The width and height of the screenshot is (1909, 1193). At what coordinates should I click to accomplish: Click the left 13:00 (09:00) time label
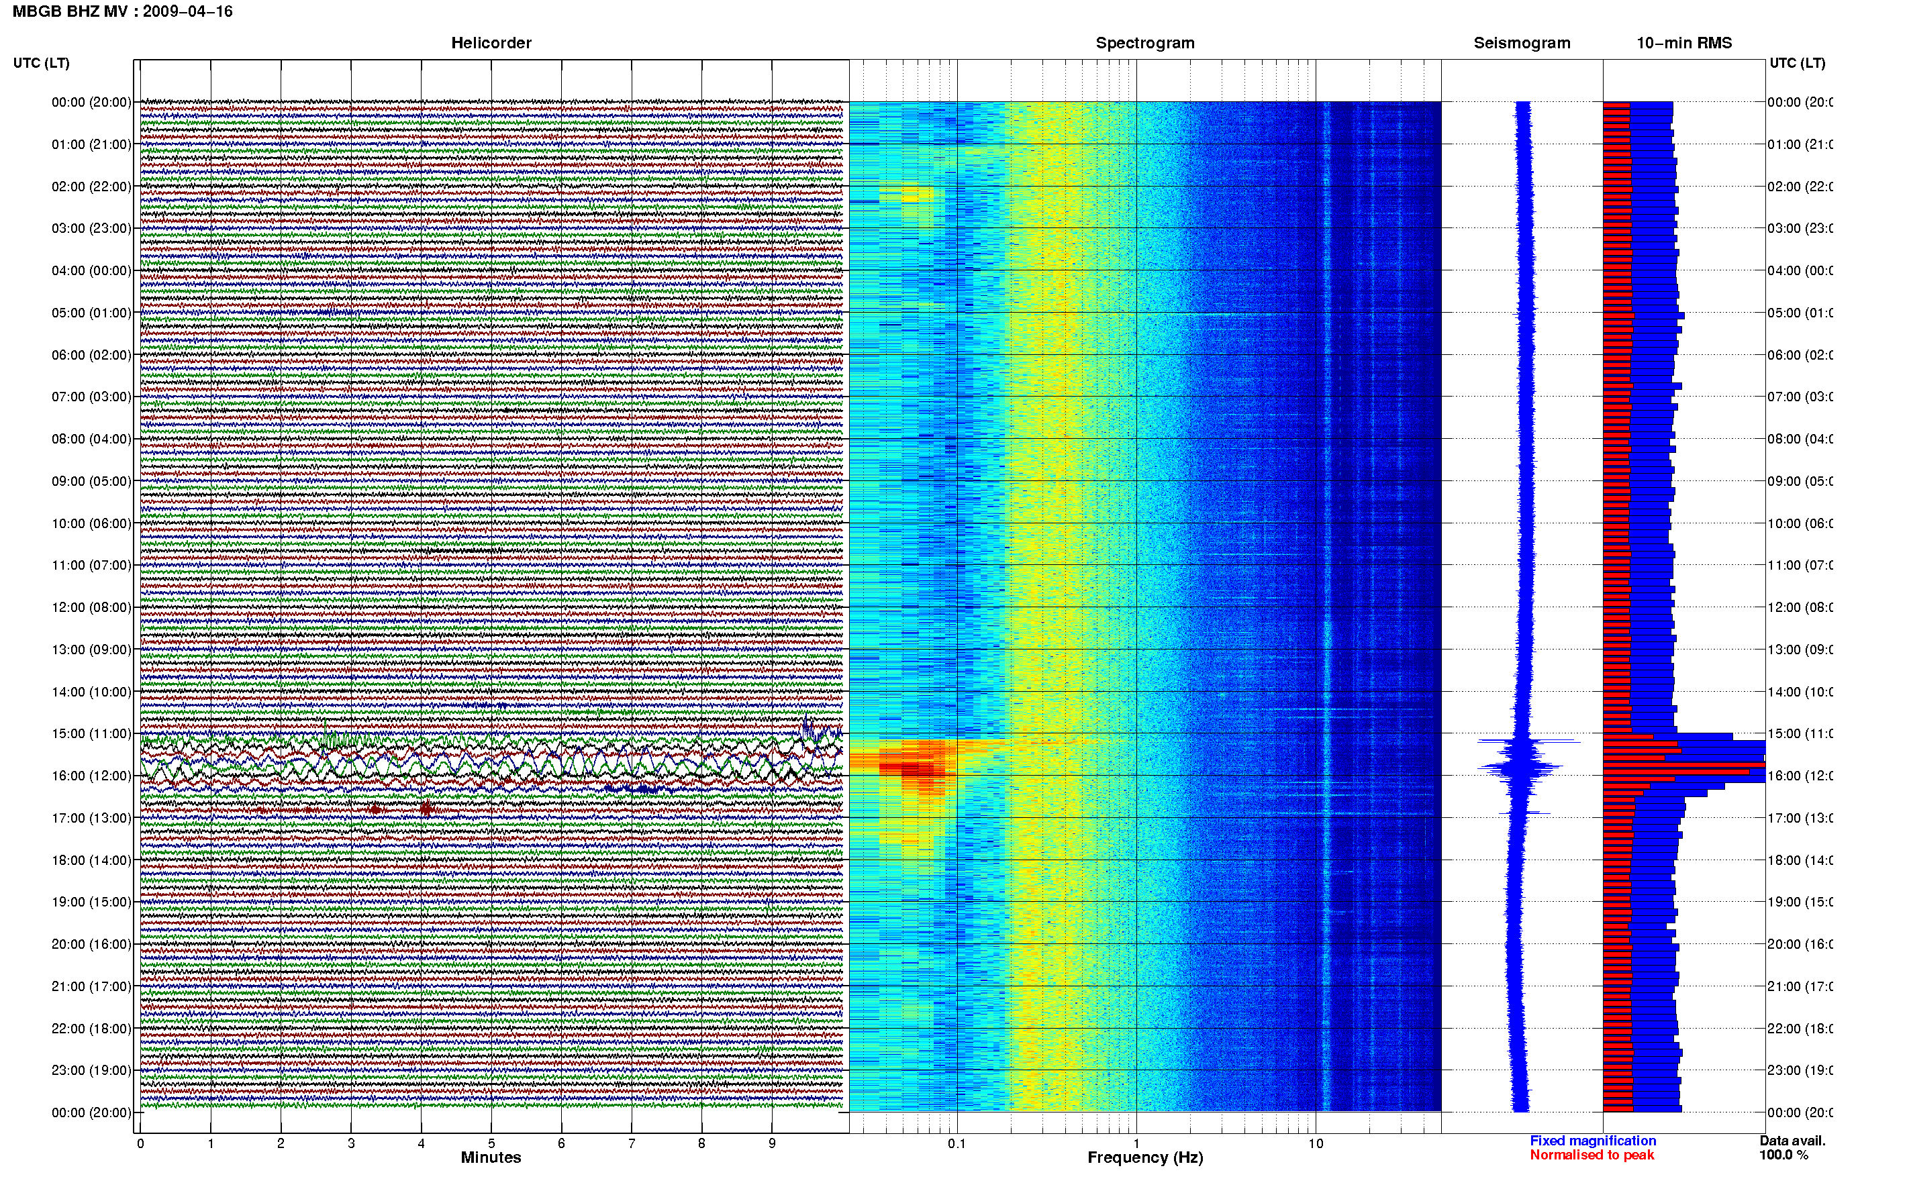point(91,650)
